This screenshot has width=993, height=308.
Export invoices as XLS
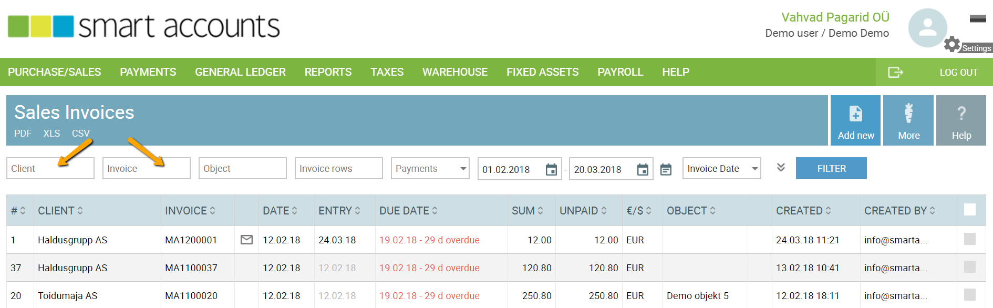coord(51,134)
